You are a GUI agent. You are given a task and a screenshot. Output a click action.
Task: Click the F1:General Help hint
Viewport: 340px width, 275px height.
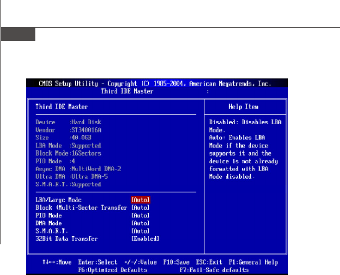tap(253, 262)
